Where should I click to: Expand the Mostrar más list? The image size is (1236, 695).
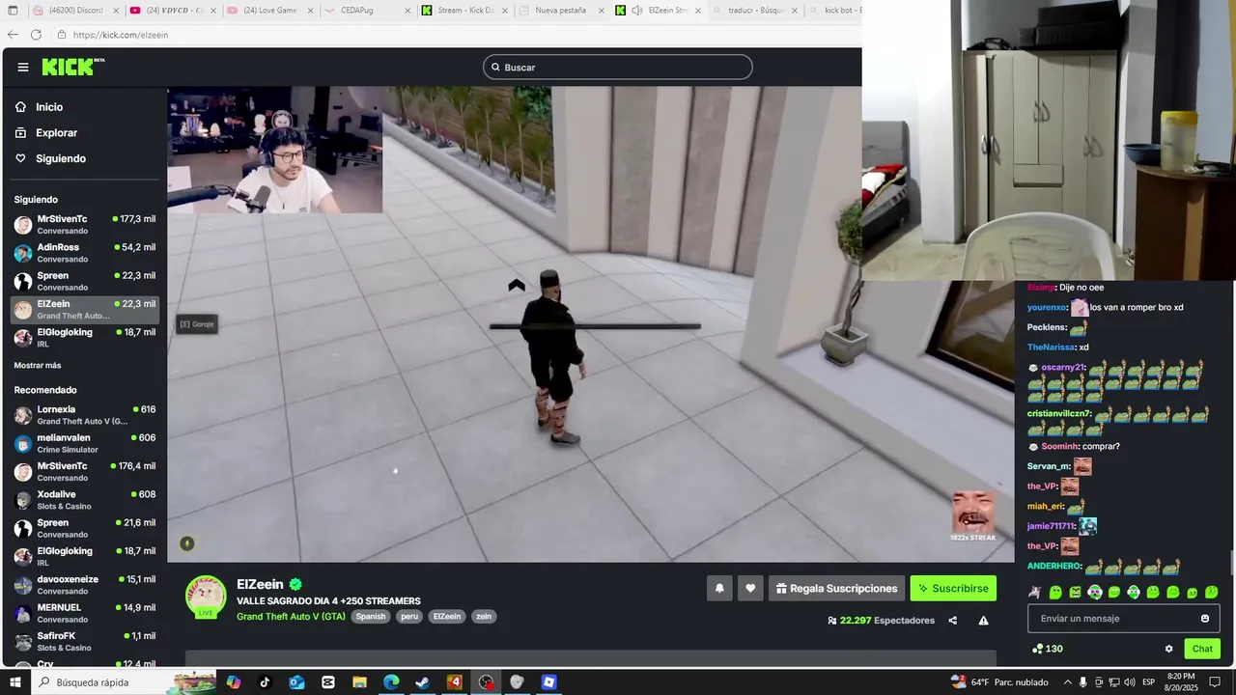click(38, 366)
